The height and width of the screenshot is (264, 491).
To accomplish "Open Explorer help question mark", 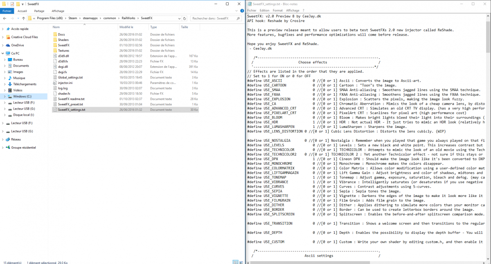I will pos(241,11).
